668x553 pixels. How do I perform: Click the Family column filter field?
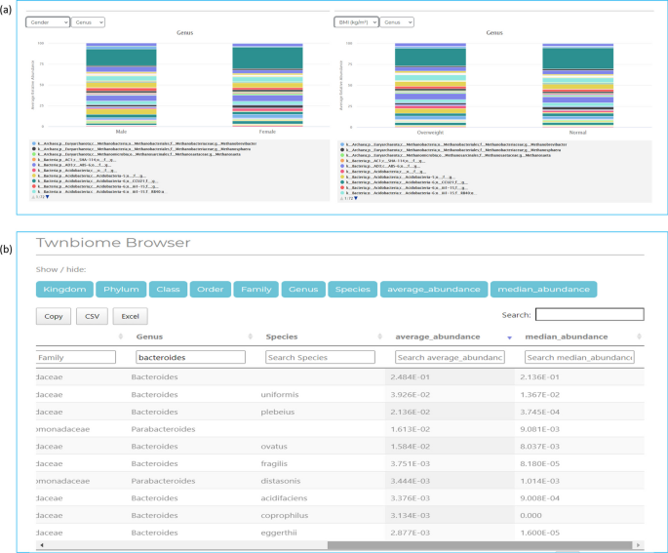76,357
